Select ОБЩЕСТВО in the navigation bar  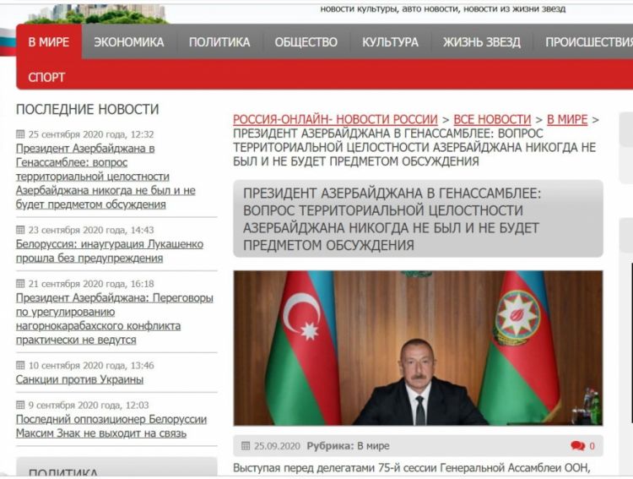(306, 42)
